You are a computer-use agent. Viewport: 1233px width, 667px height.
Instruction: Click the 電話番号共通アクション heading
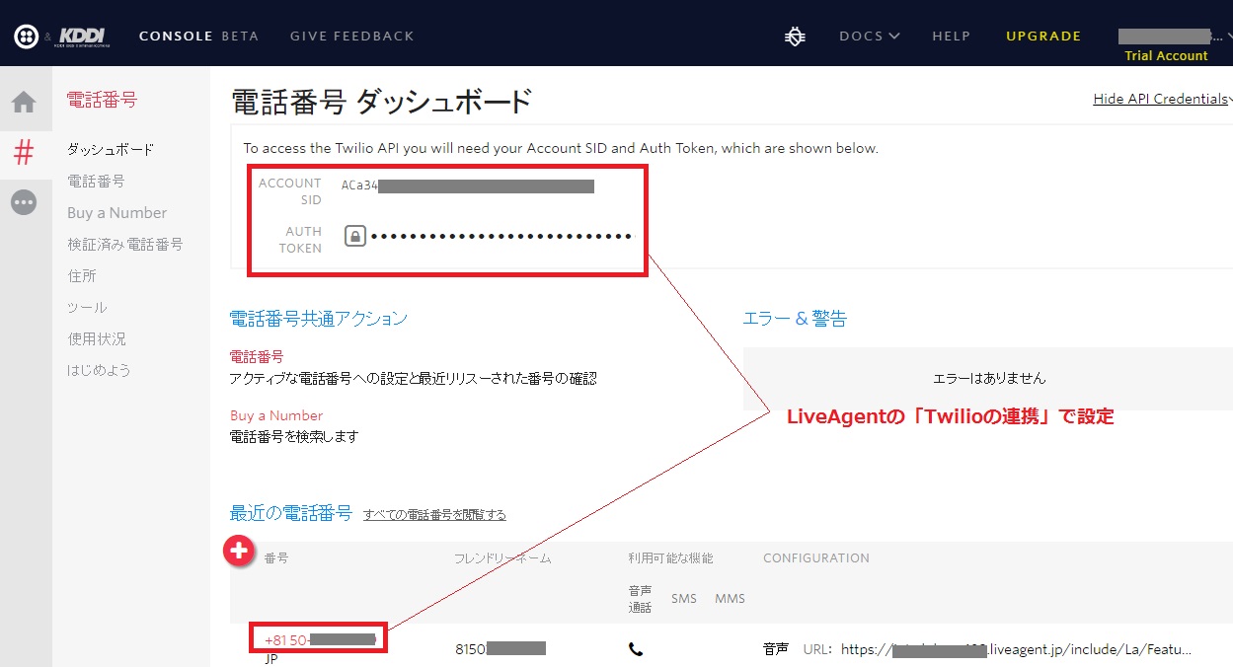(x=319, y=319)
